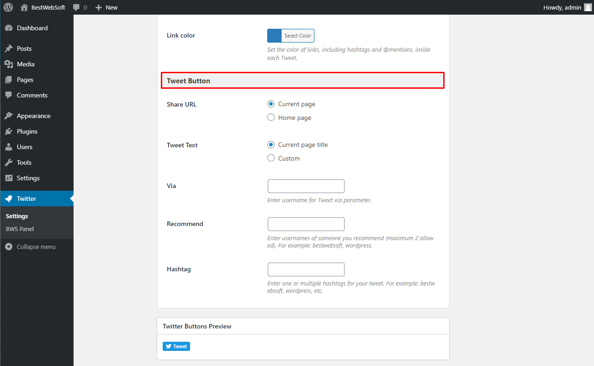
Task: Open Pages menu item
Action: click(x=37, y=80)
